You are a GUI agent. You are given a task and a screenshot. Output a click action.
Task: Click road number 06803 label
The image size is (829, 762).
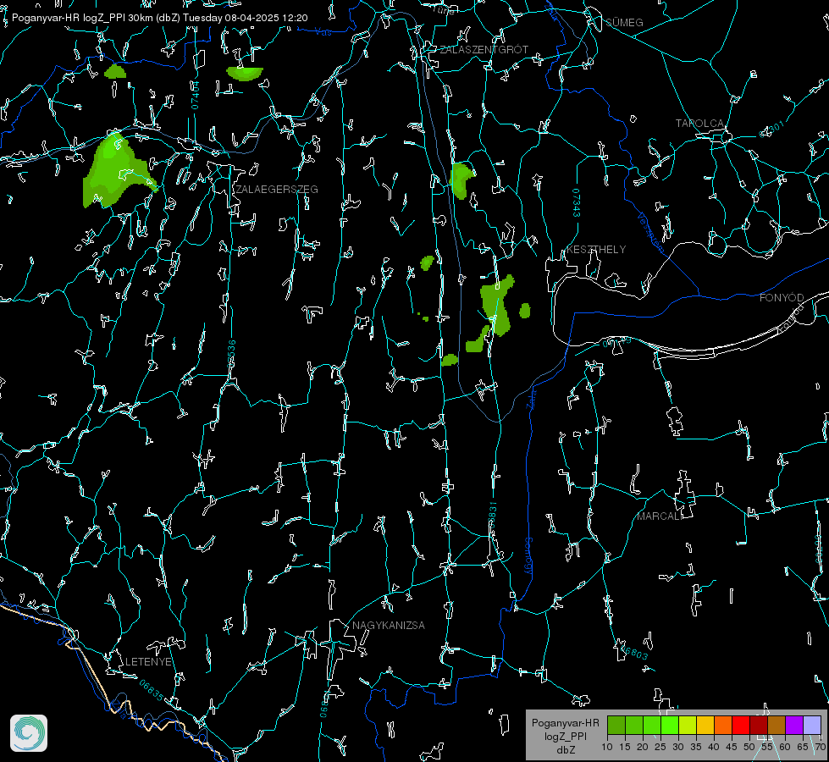pos(633,651)
